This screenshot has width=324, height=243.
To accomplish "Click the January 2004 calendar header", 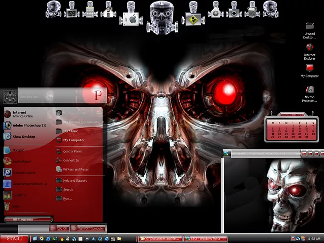I will point(292,115).
